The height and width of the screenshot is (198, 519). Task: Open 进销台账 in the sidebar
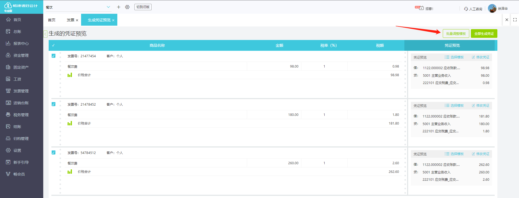point(17,103)
